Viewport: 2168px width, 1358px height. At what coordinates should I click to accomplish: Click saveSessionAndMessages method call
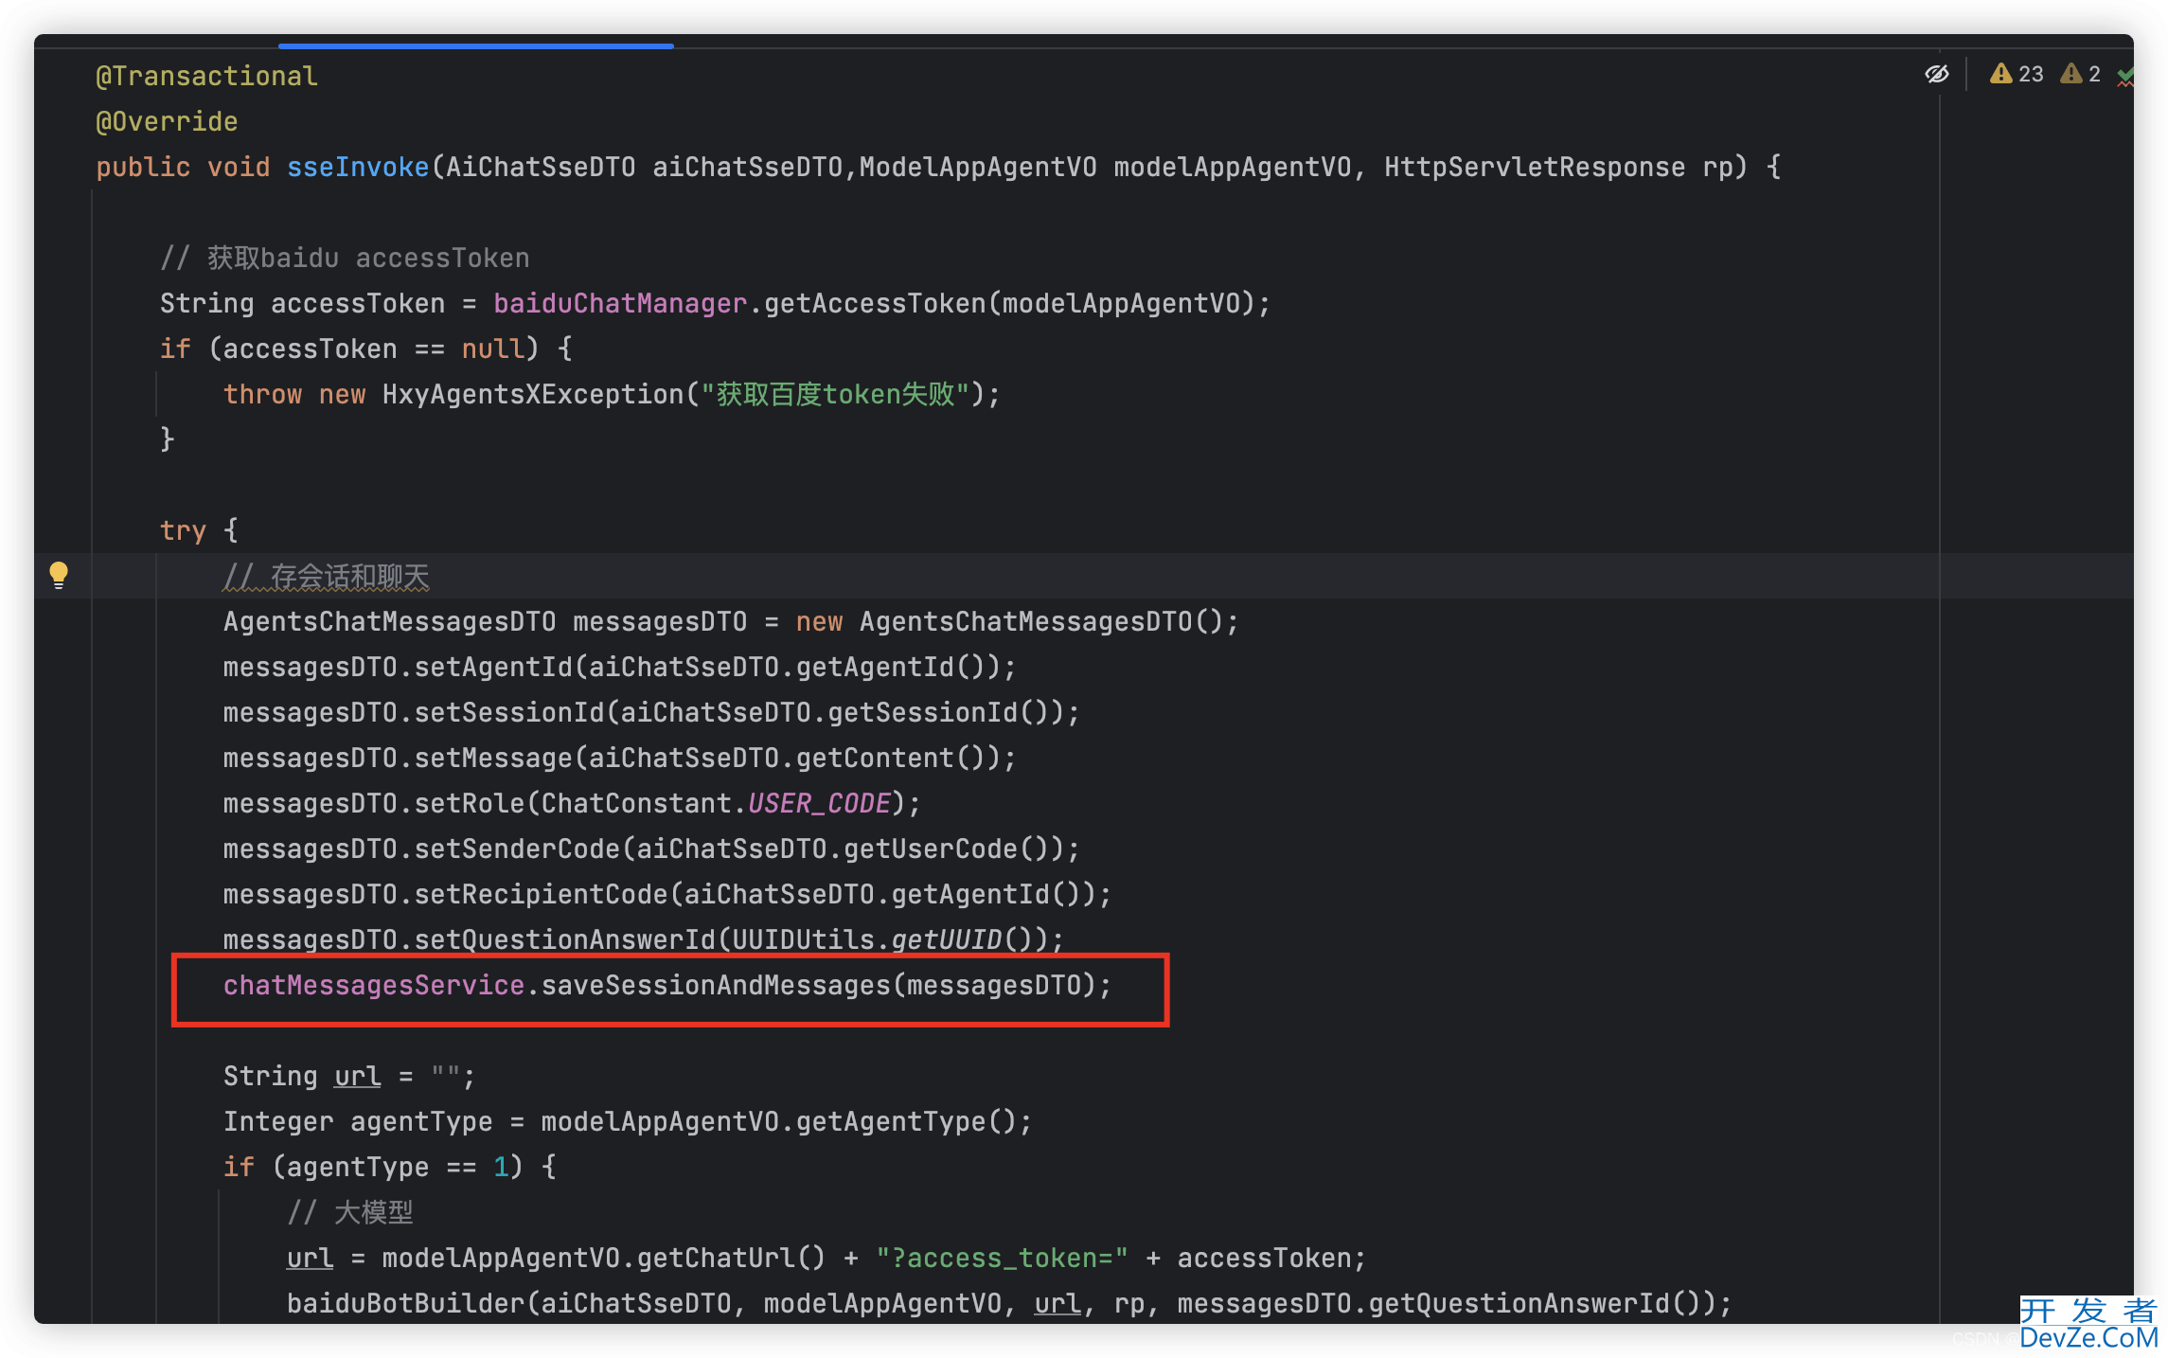(x=716, y=985)
